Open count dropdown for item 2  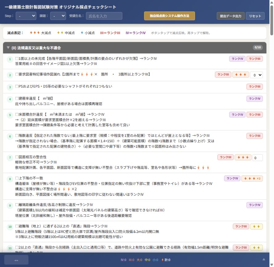coord(256,75)
